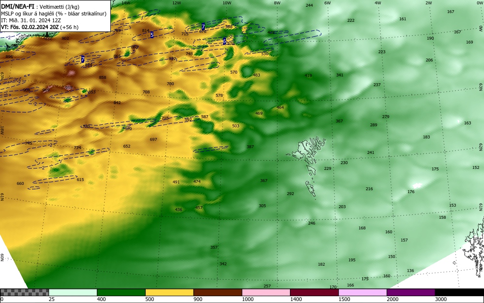The height and width of the screenshot is (303, 484).
Task: Click the brown 900–1000 legend swatch
Action: click(218, 292)
